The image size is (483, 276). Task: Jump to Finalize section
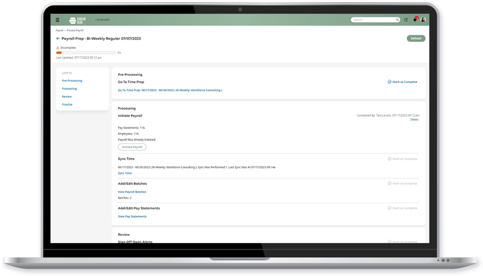tap(67, 104)
